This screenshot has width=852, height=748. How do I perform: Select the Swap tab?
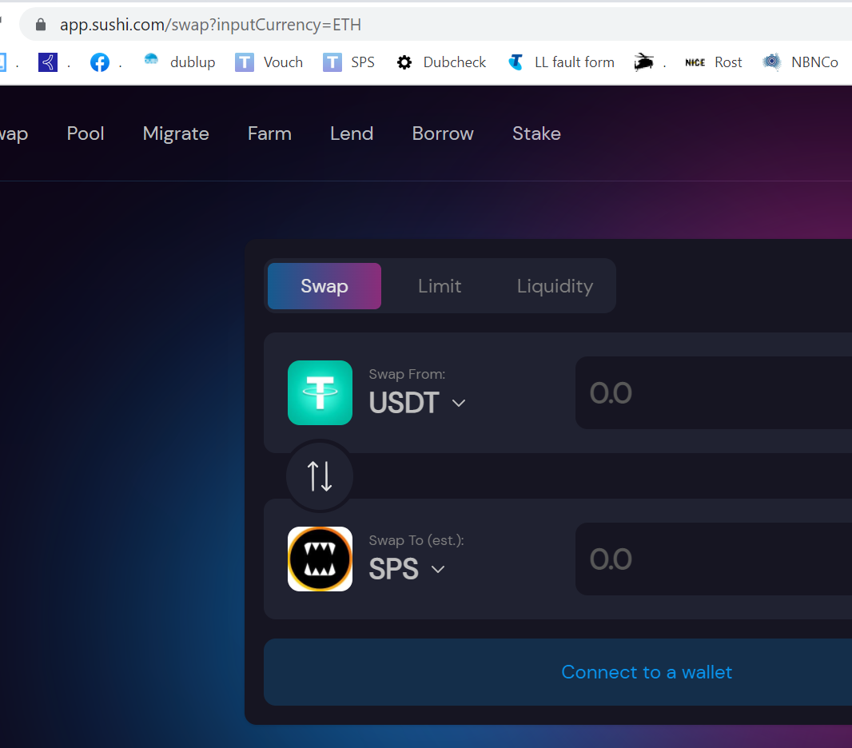coord(324,286)
